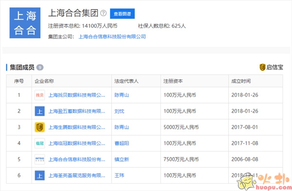Screen dimensions: 292x191
Task: Open the 上海找贝数据科技有限公司 company link
Action: click(77, 95)
